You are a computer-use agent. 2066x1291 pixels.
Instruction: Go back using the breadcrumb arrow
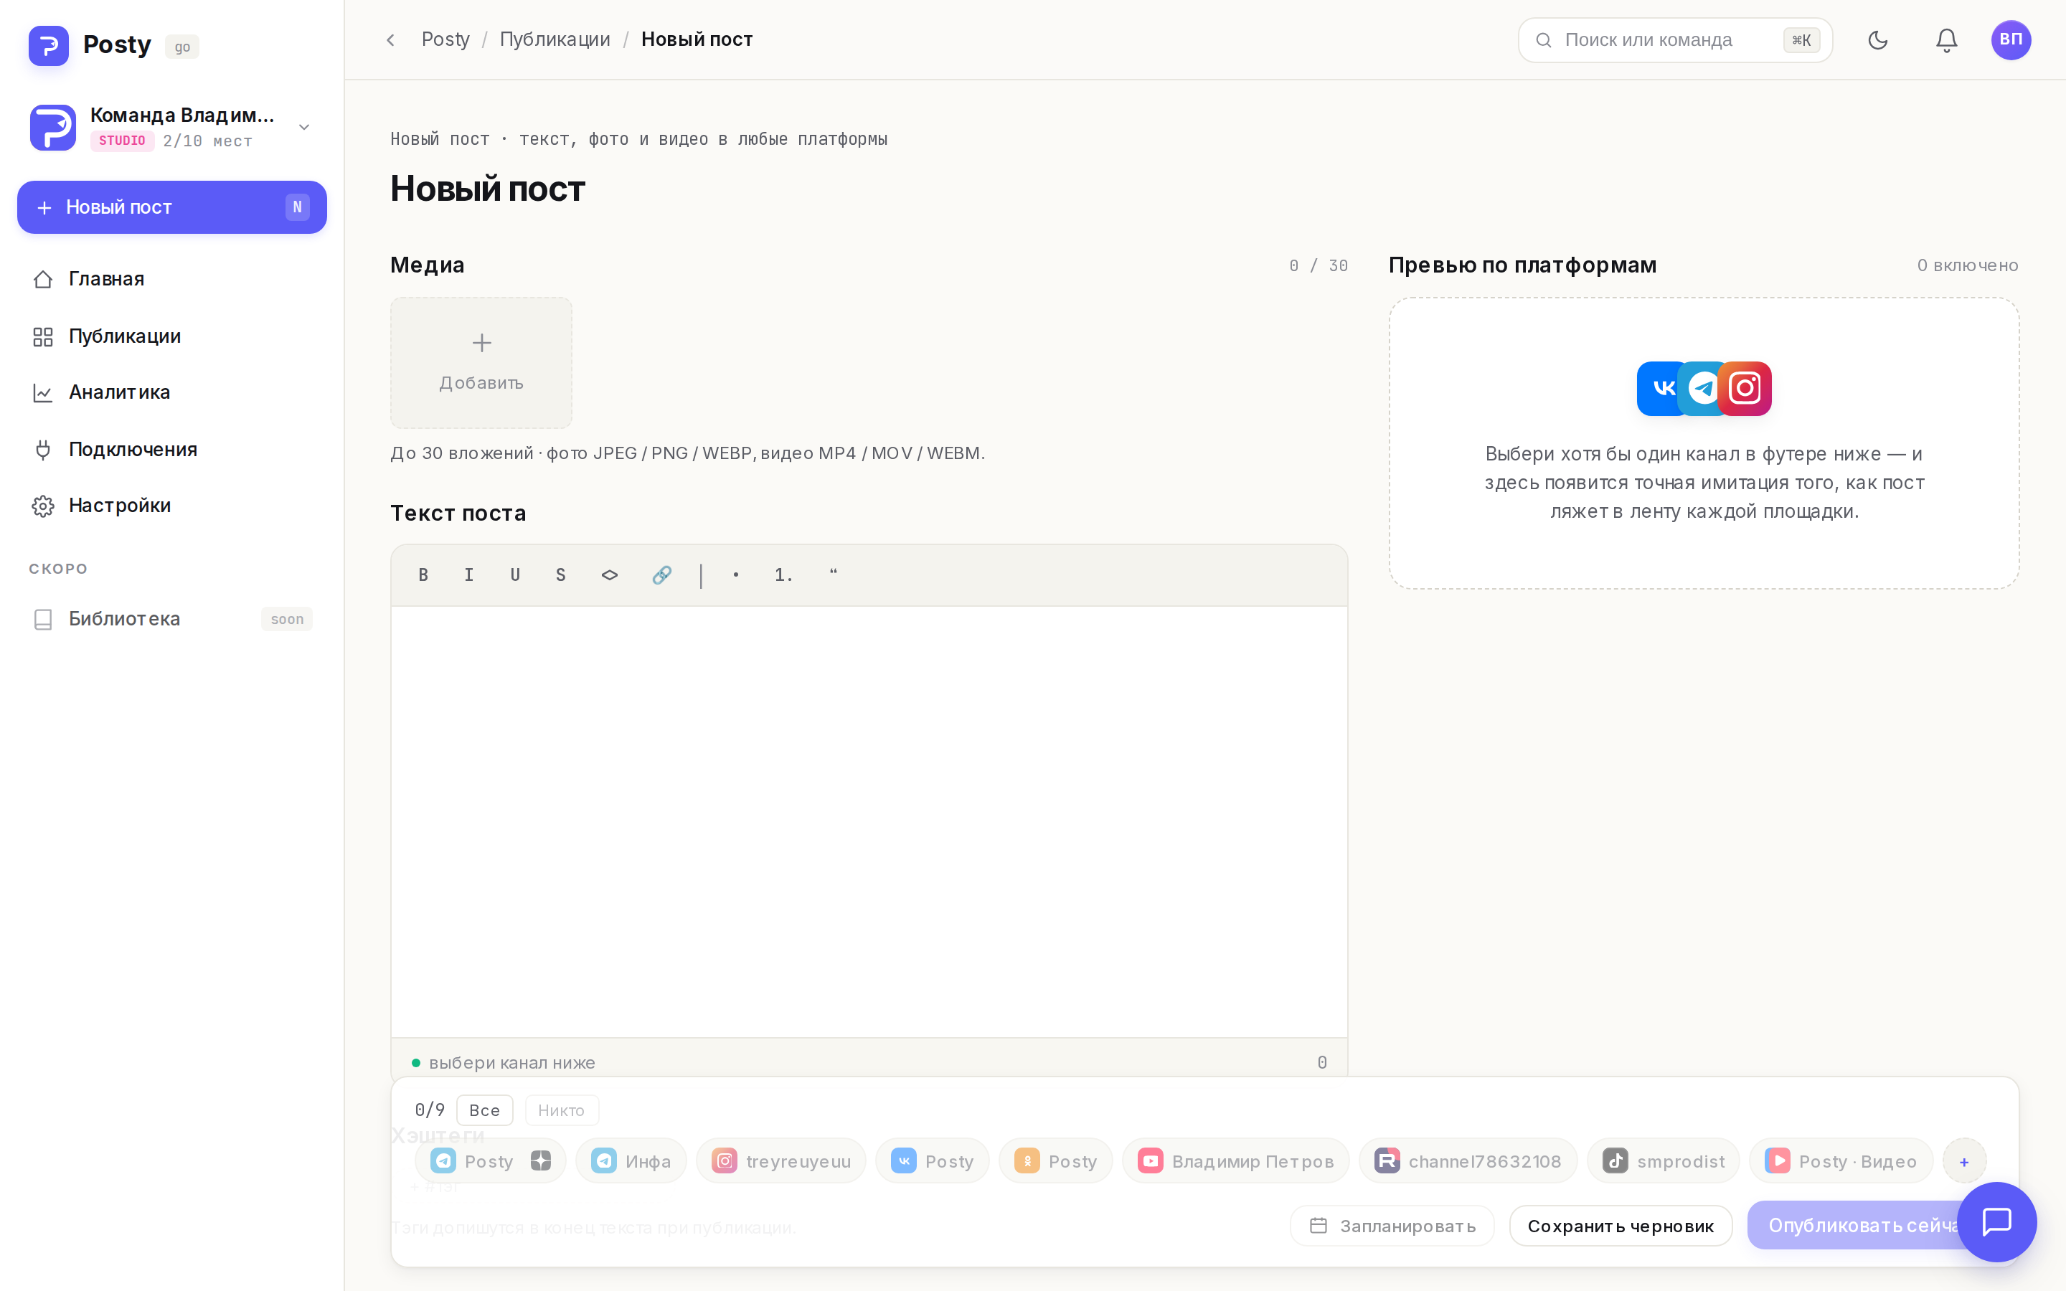pyautogui.click(x=390, y=40)
